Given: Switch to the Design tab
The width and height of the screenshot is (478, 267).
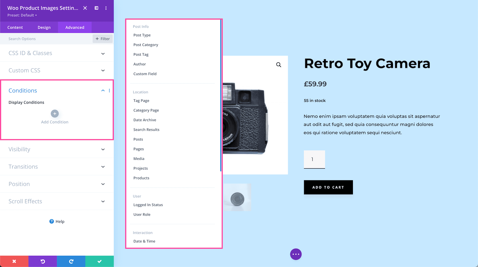Looking at the screenshot, I should coord(44,27).
